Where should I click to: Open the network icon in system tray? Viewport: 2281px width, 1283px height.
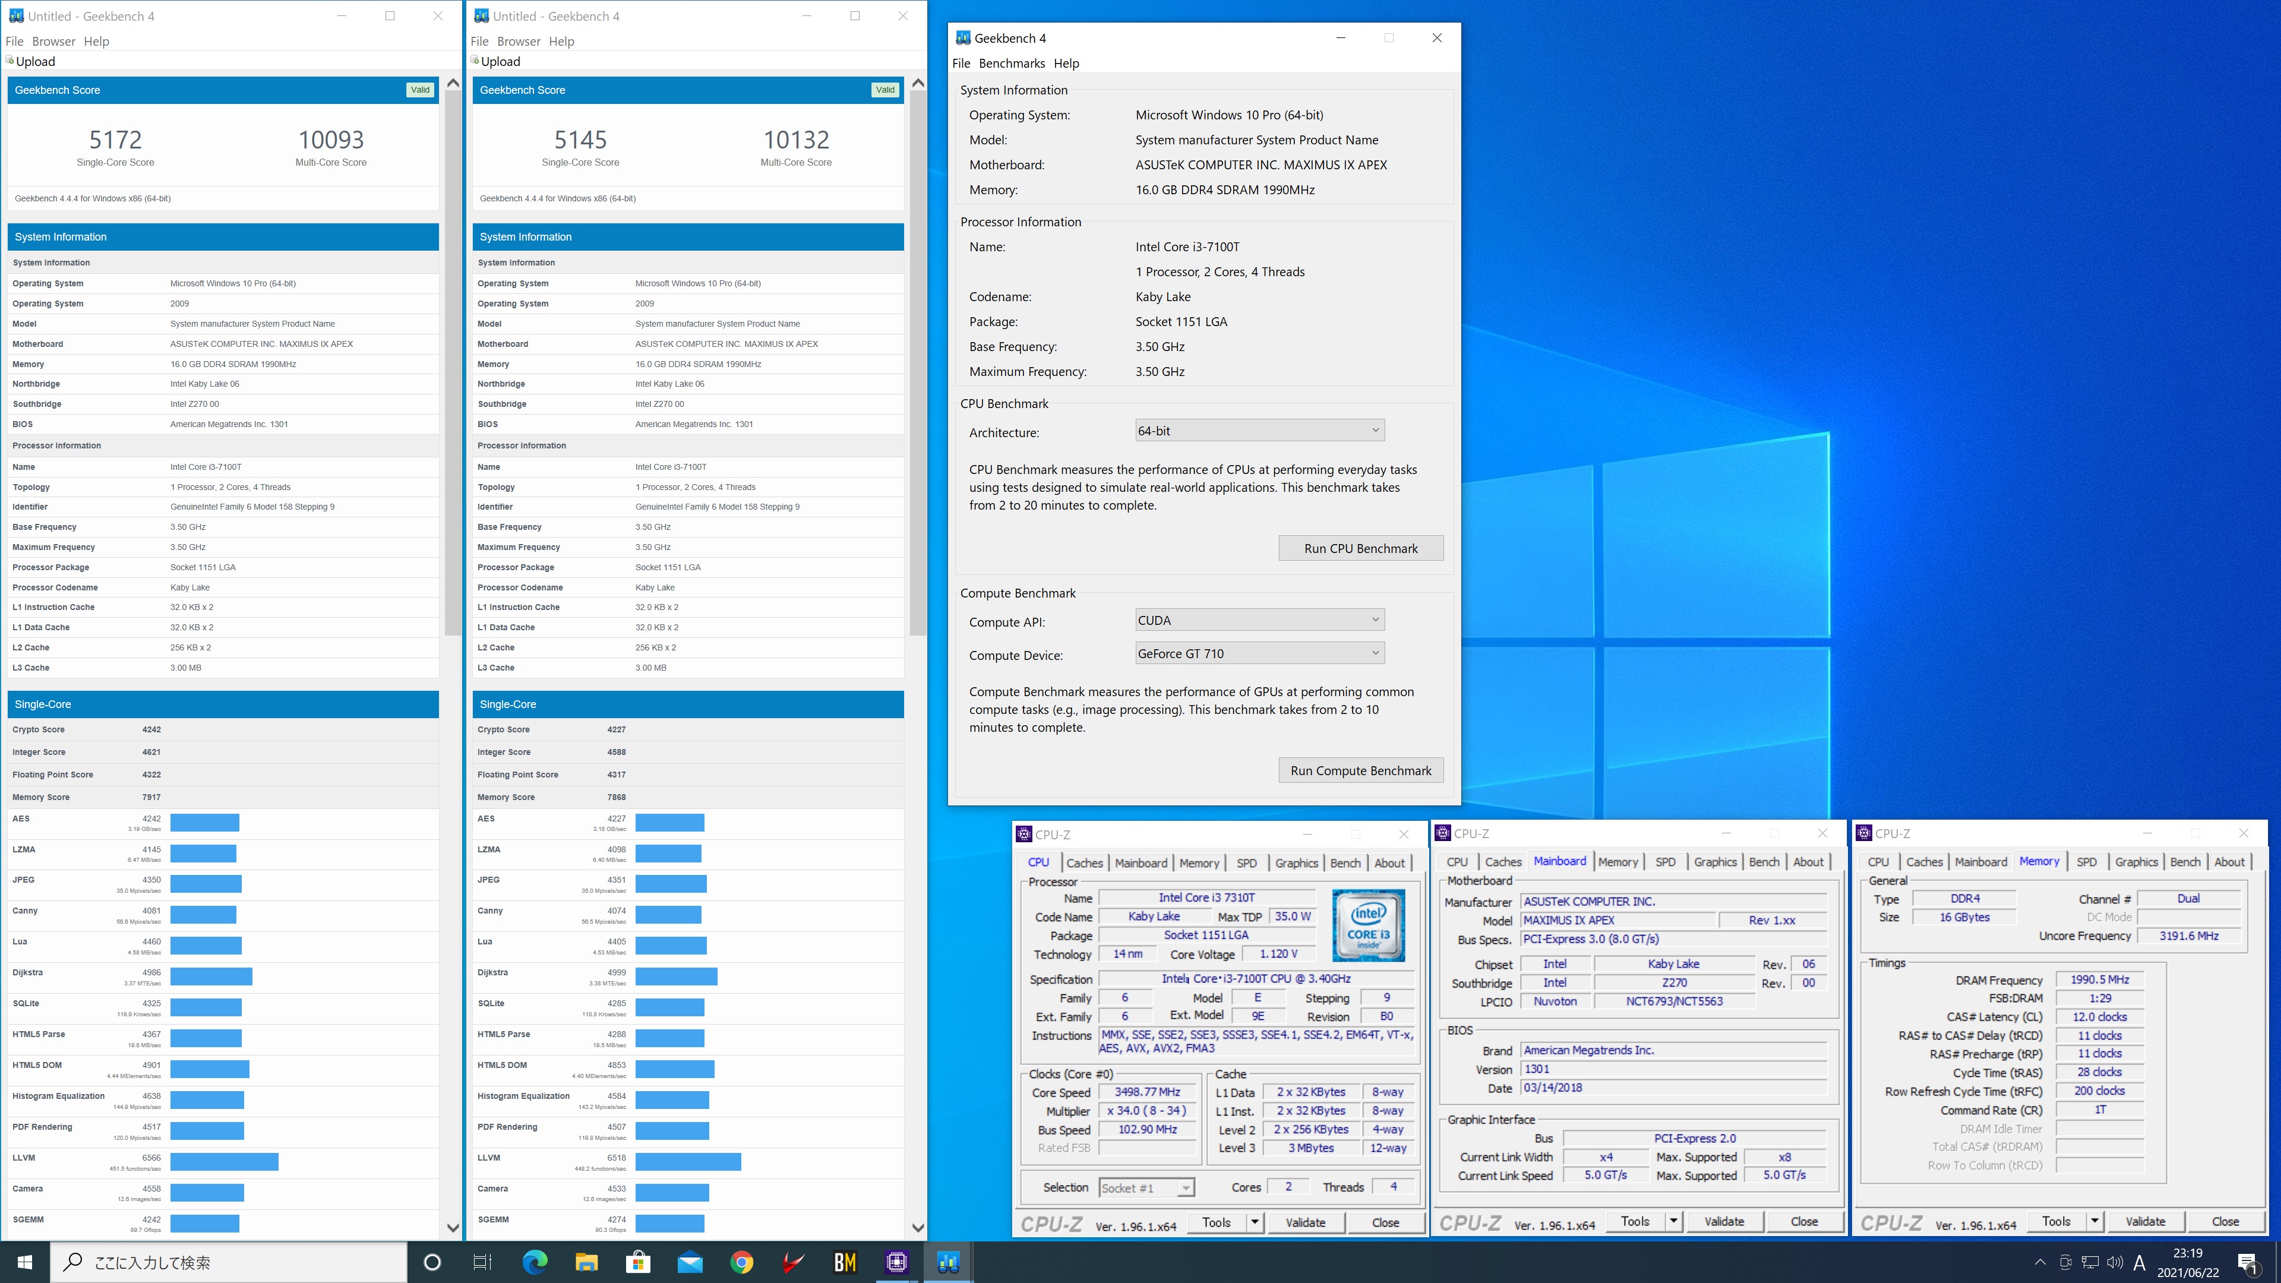tap(2090, 1263)
